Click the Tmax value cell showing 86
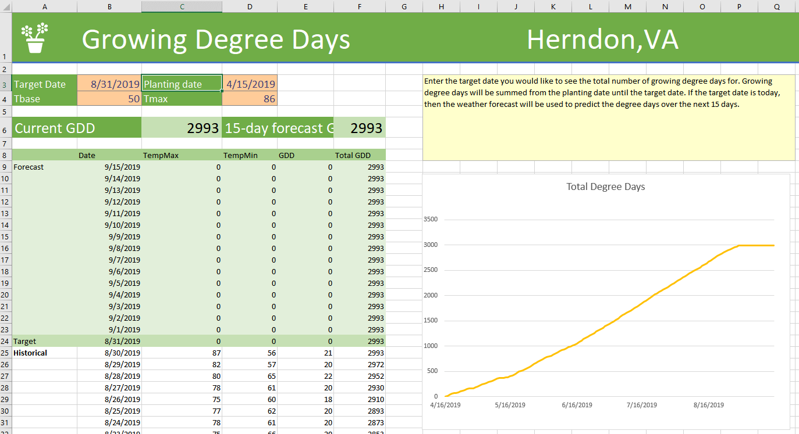This screenshot has width=799, height=434. click(x=250, y=99)
